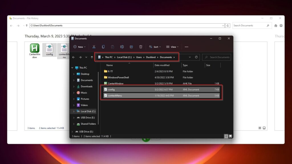
Task: Go forward in Documents Explorer window
Action: coord(80,57)
